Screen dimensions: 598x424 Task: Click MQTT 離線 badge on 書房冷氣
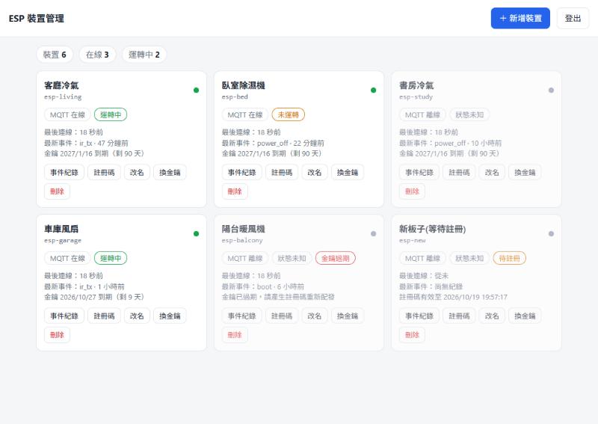(422, 114)
